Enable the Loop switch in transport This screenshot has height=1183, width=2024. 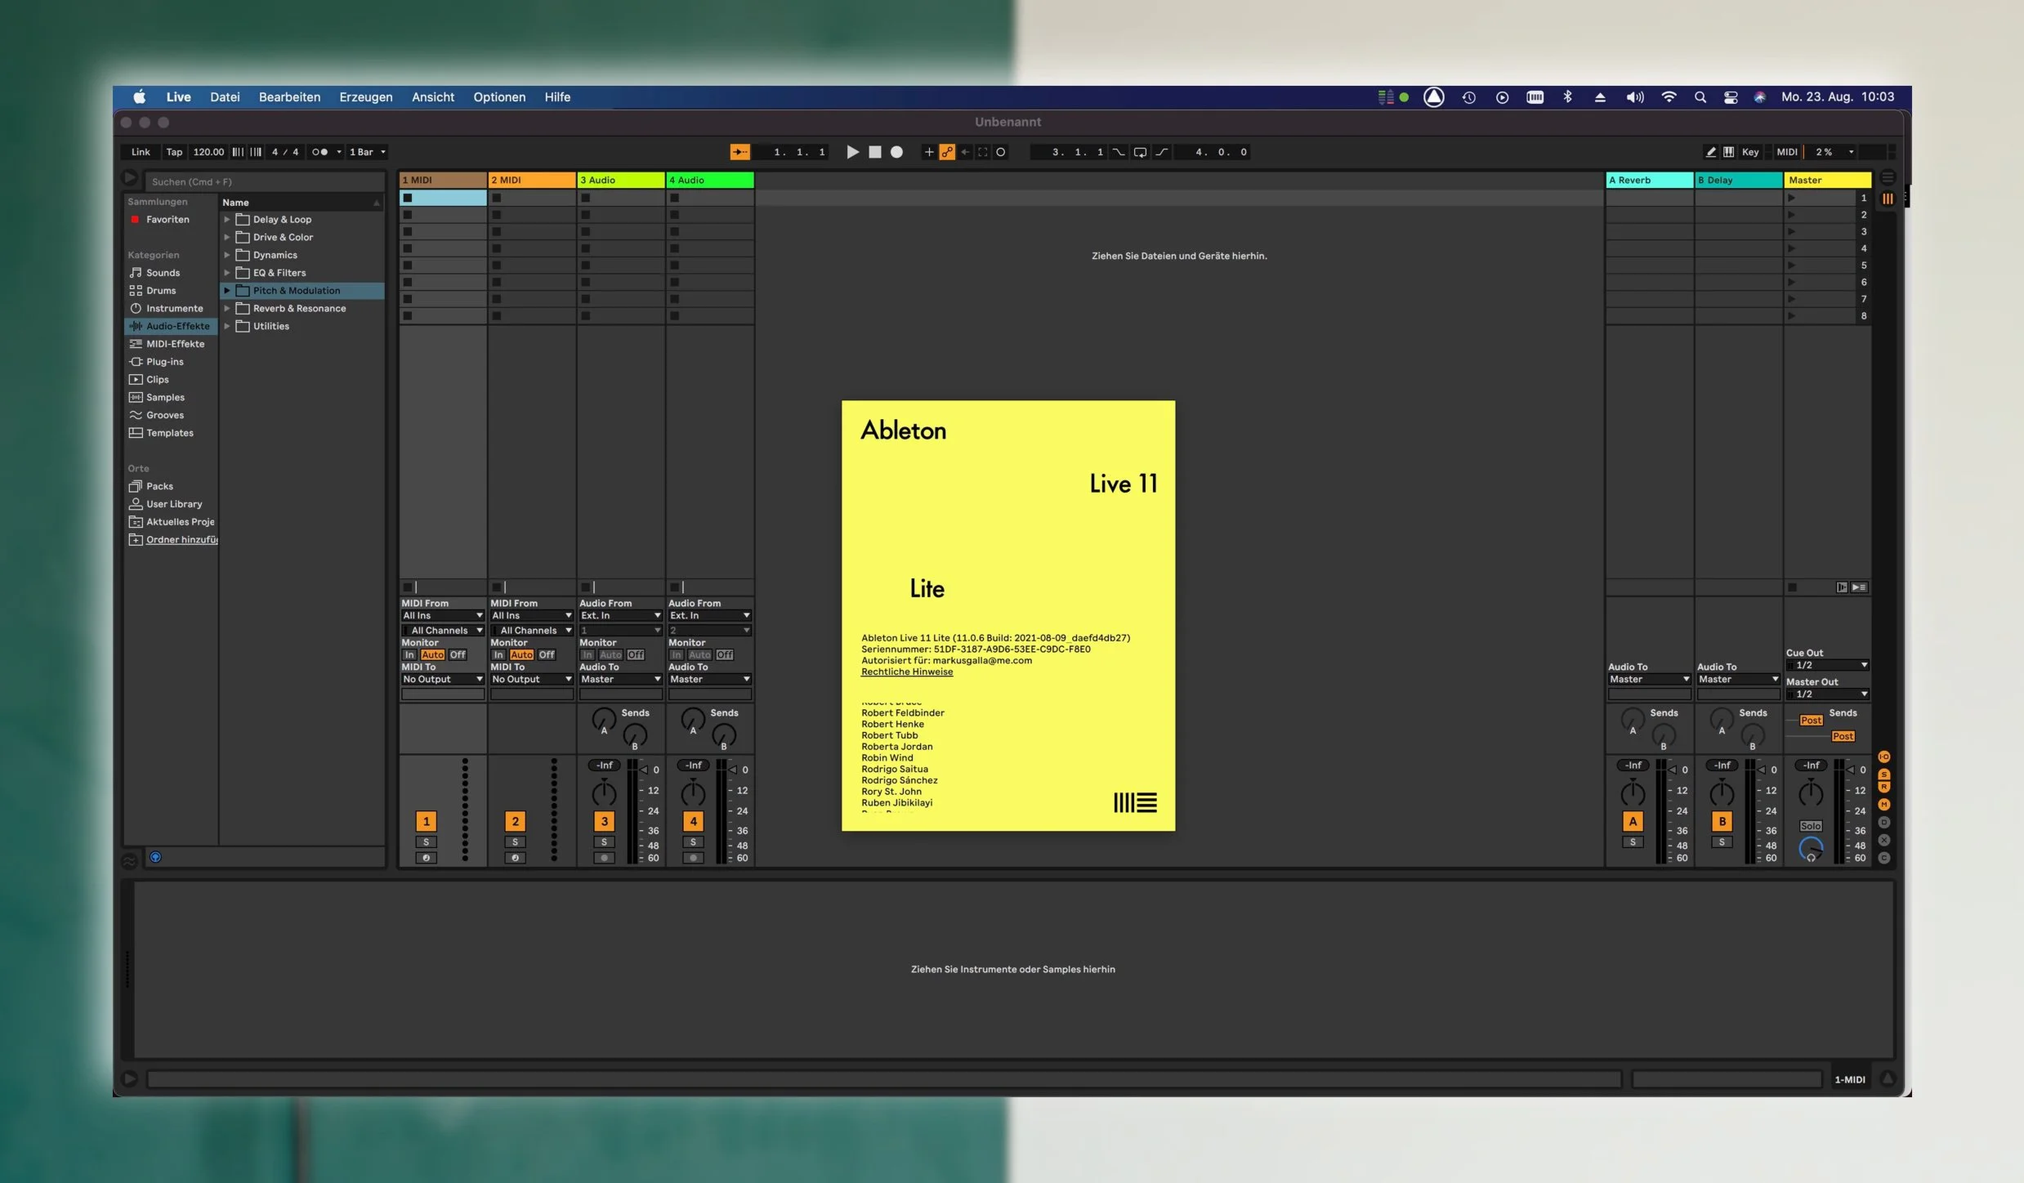point(1140,152)
